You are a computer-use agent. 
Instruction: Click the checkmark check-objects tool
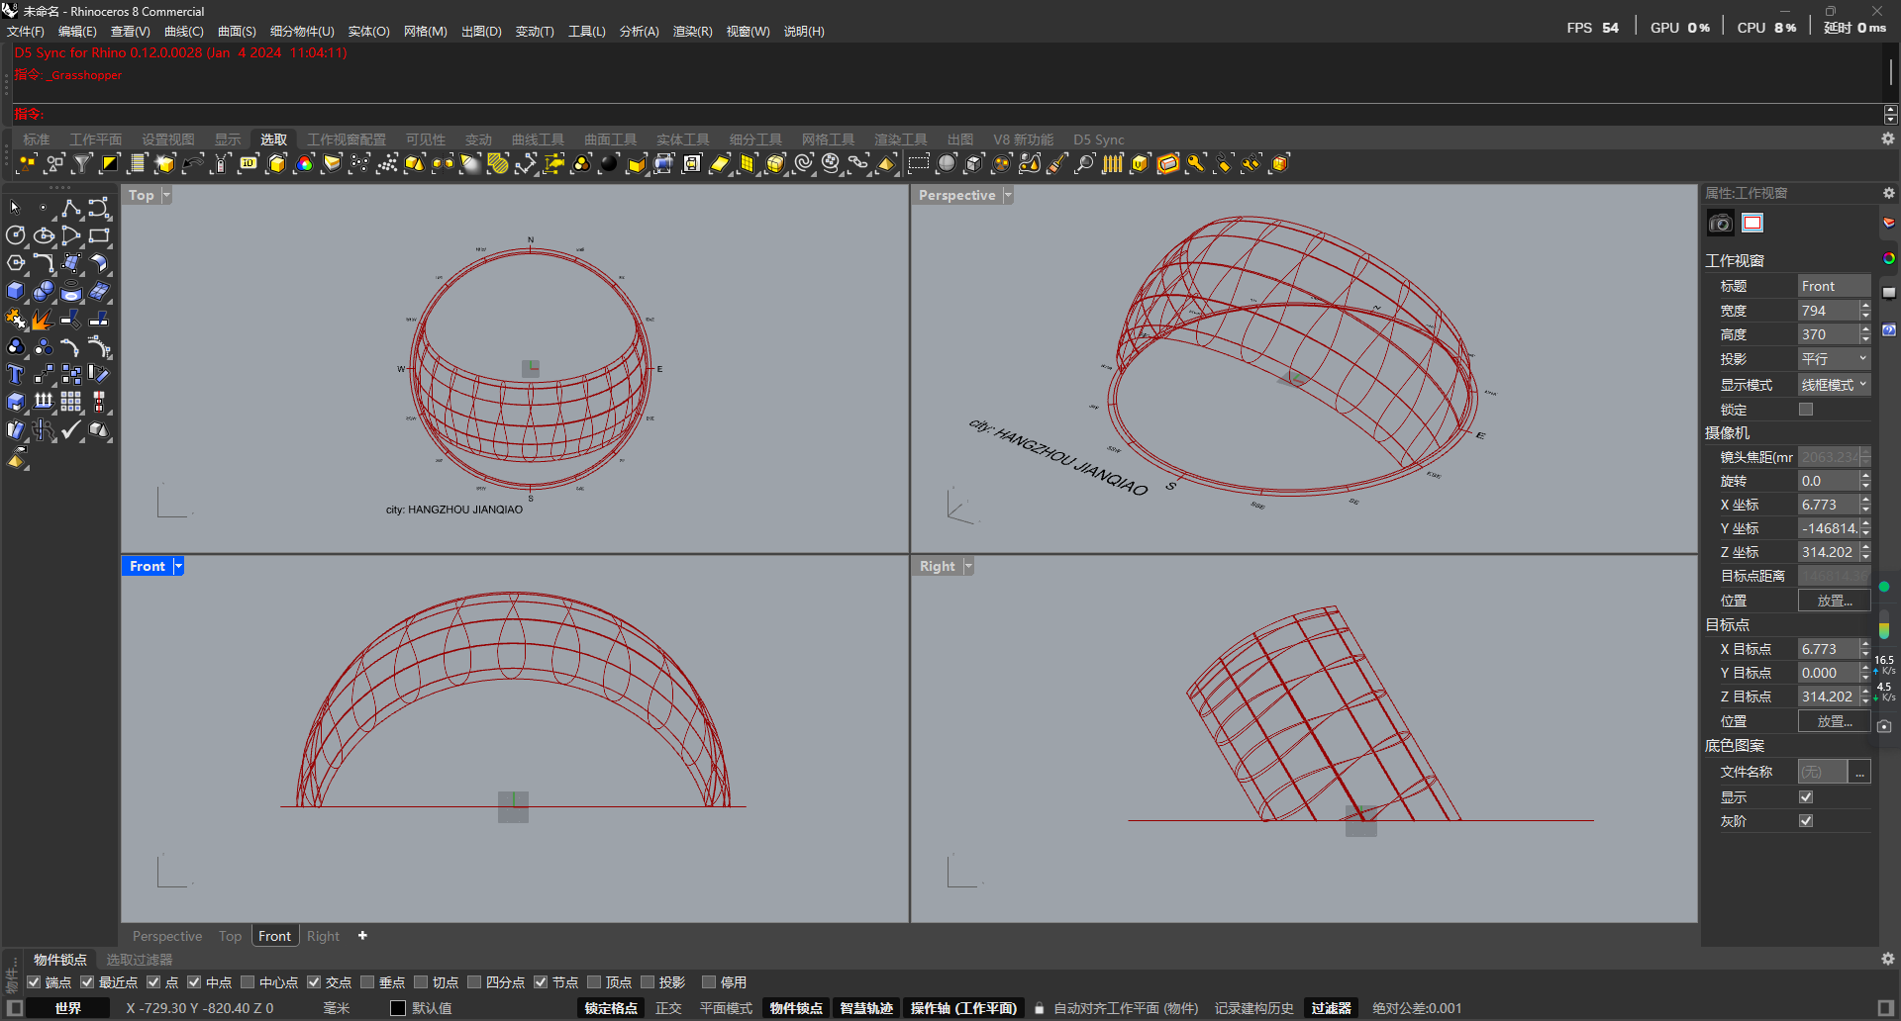click(70, 429)
